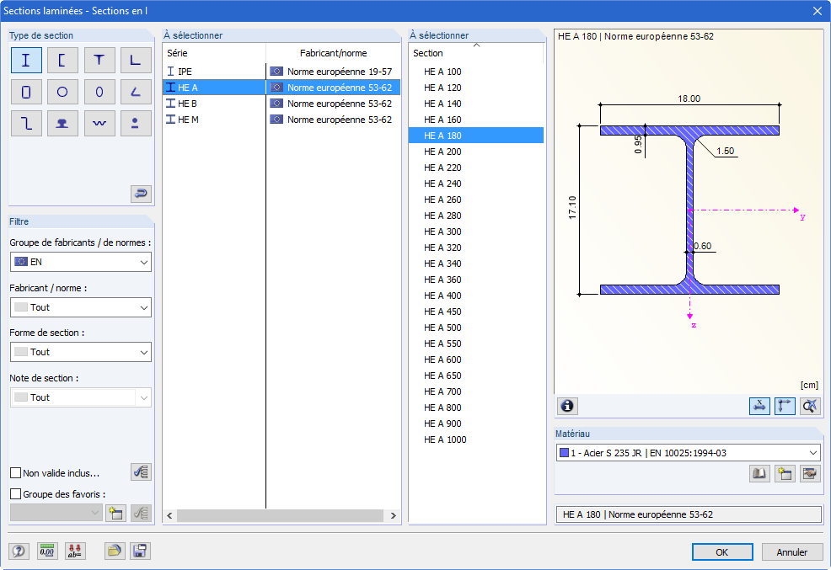Screen dimensions: 831x570
Task: Click the section name field HE A 180
Action: [x=689, y=514]
